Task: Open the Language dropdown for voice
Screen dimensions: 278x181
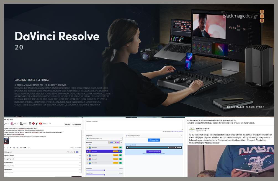Action: pos(104,138)
